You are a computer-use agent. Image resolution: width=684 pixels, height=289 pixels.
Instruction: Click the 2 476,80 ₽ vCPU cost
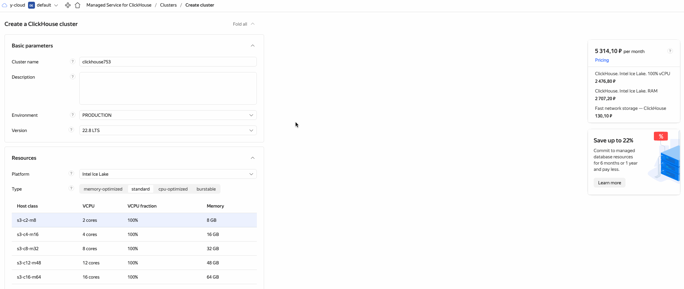(605, 81)
